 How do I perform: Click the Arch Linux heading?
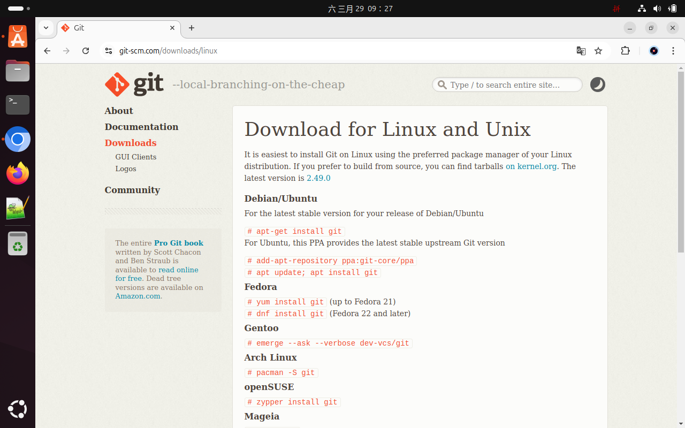pos(271,357)
